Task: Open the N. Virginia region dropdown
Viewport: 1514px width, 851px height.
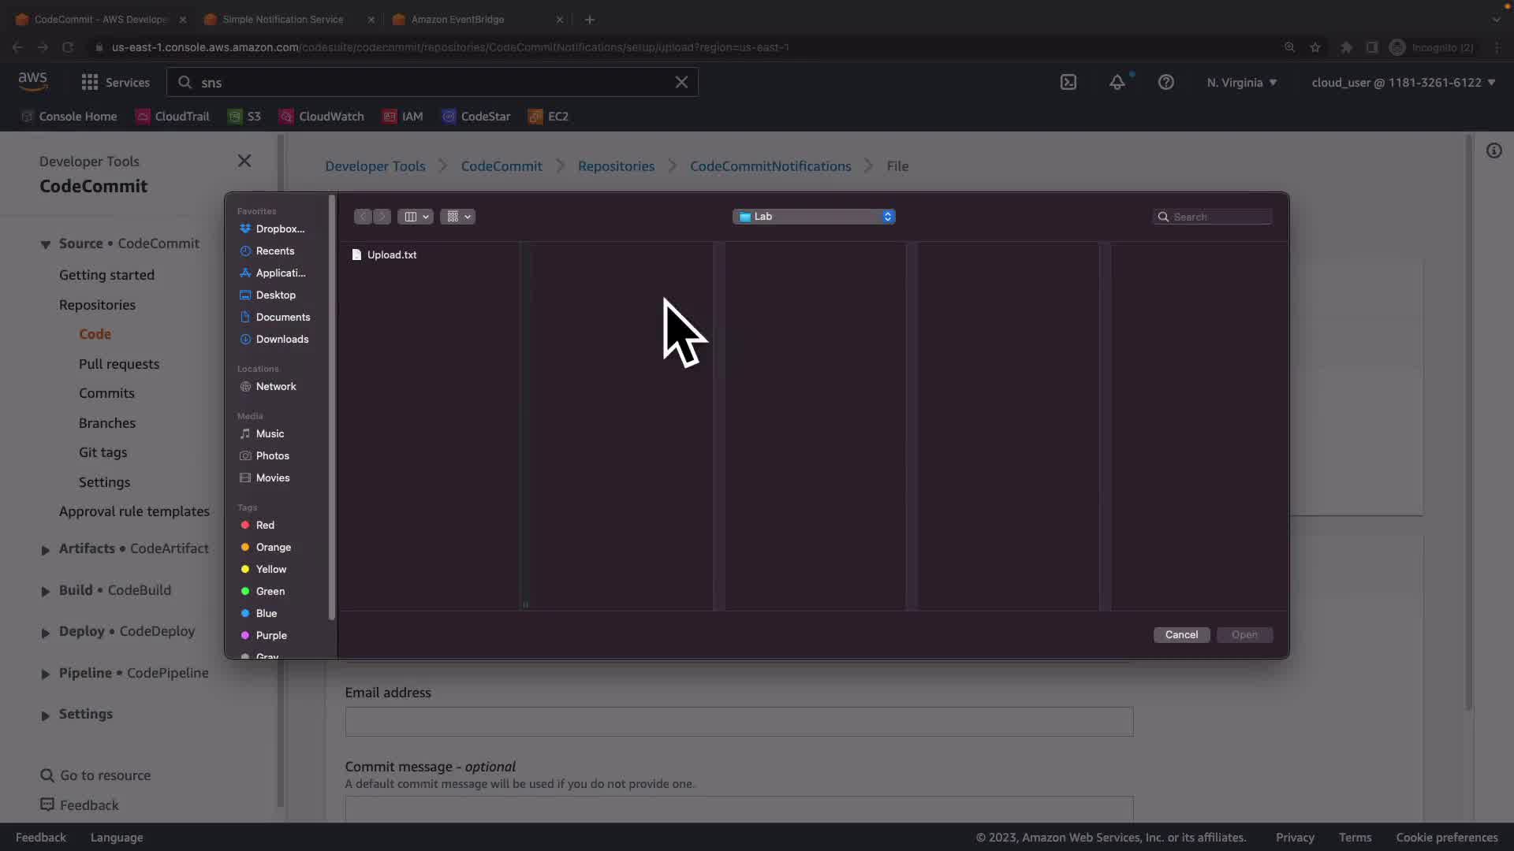Action: (1241, 82)
